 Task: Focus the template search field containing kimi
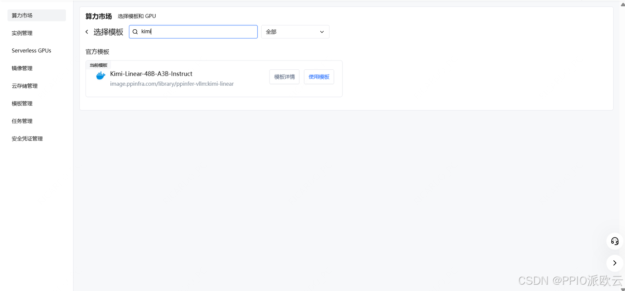[x=193, y=32]
